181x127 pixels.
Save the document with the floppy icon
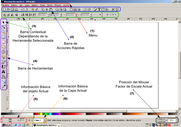click(x=12, y=9)
